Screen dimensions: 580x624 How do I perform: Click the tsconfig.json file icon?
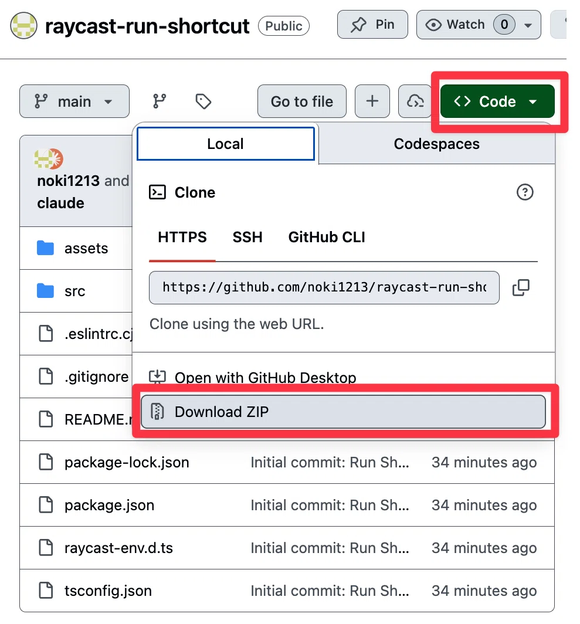[x=46, y=591]
